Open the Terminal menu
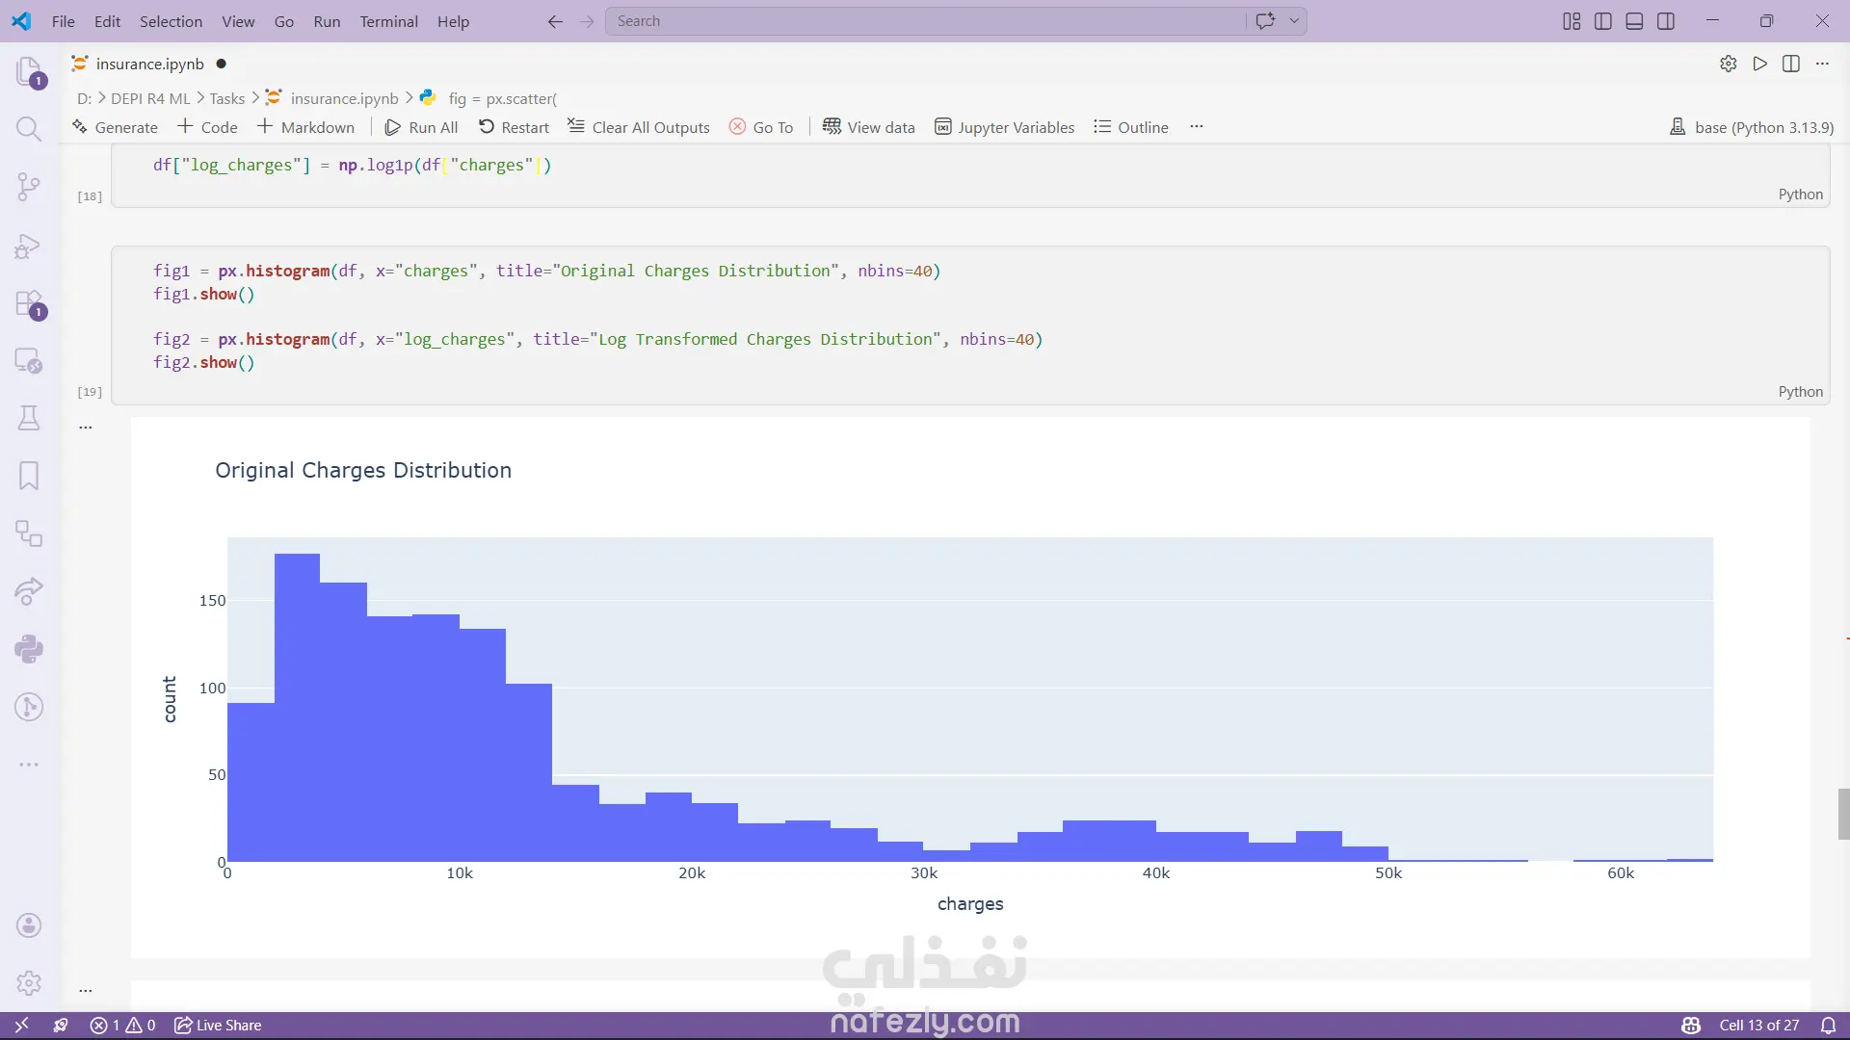The height and width of the screenshot is (1040, 1850). click(x=388, y=21)
